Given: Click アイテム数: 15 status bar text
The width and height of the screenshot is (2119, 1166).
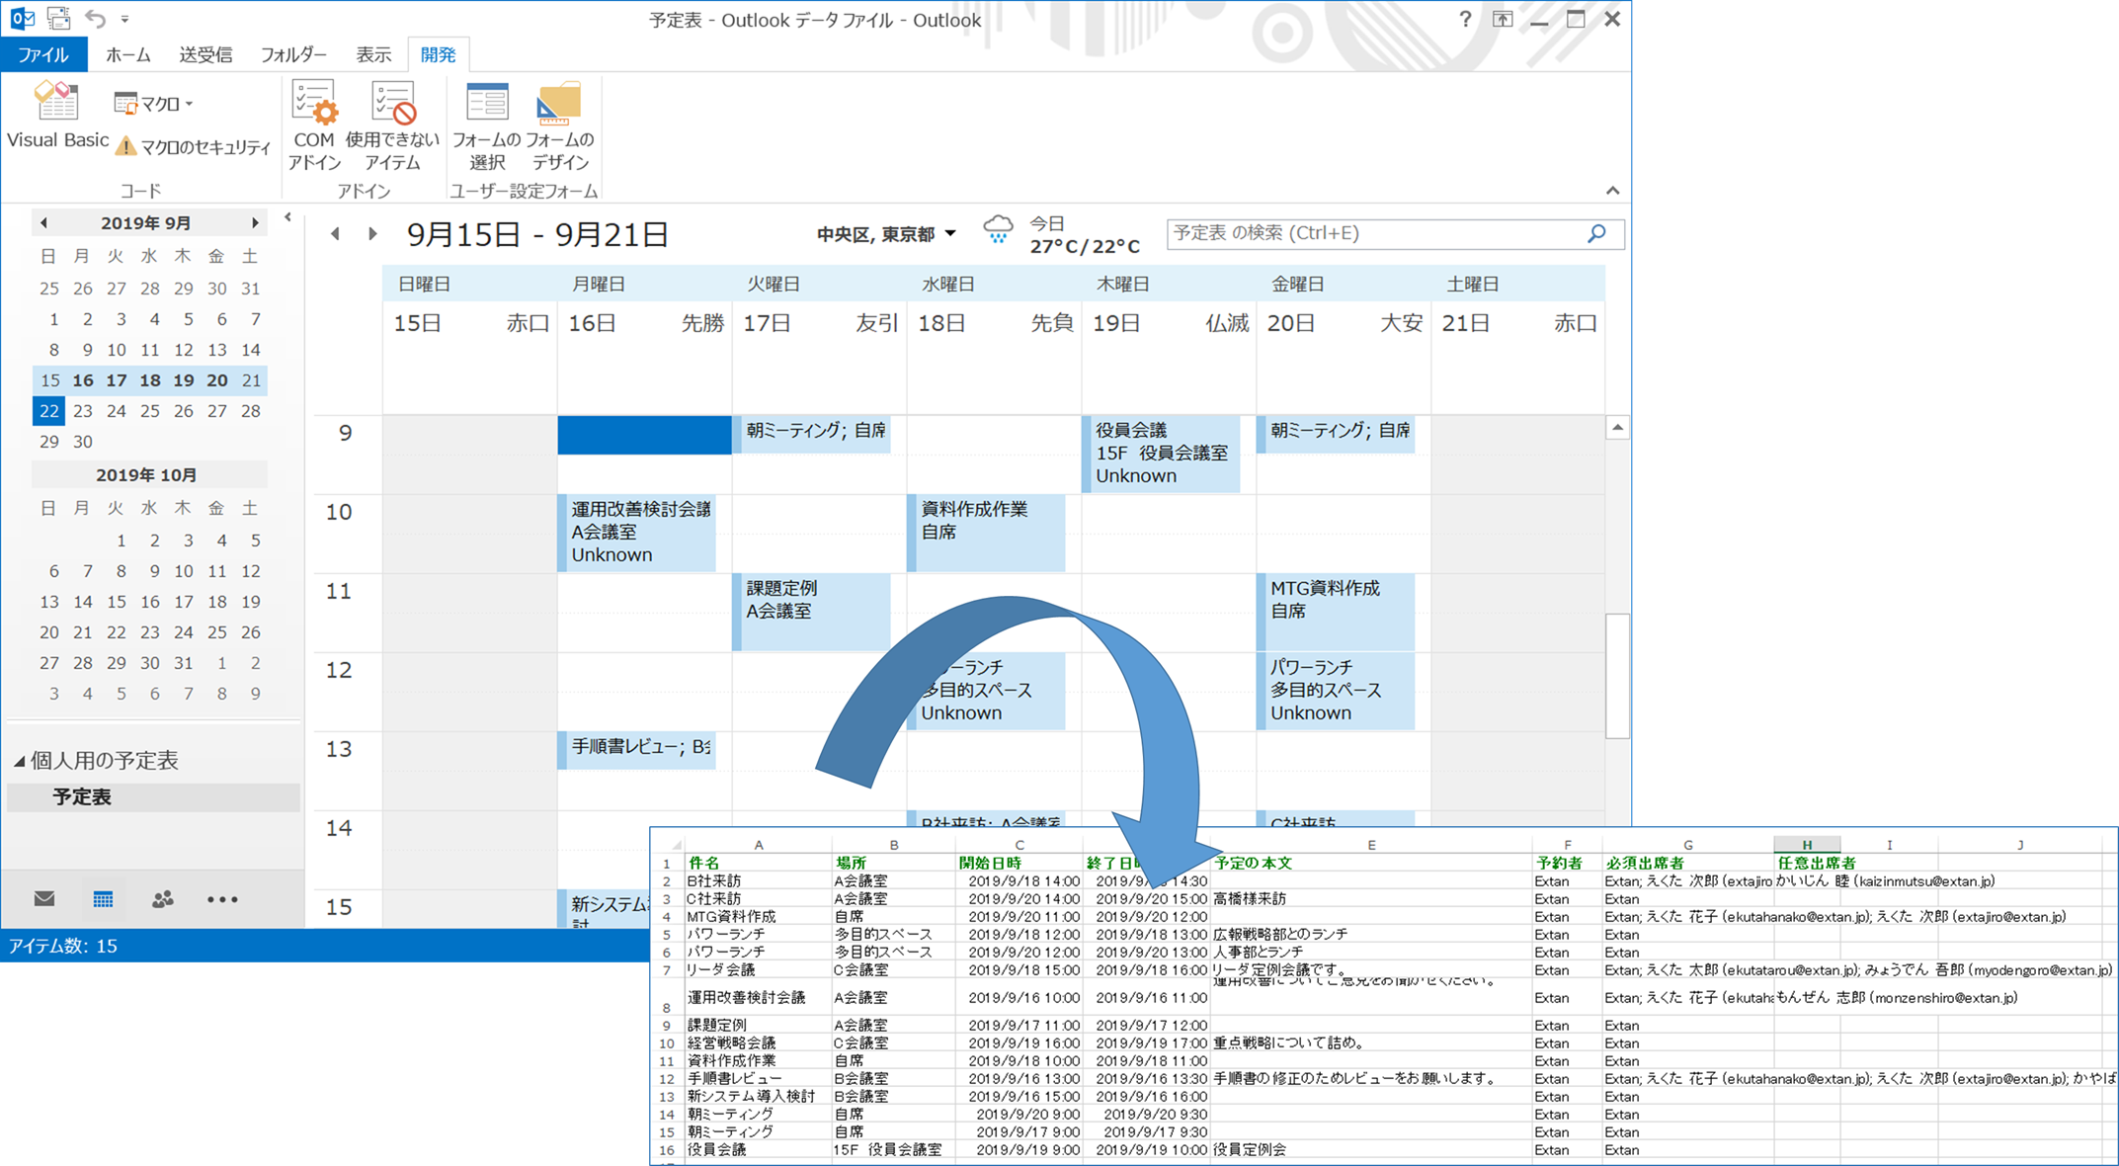Looking at the screenshot, I should tap(63, 947).
